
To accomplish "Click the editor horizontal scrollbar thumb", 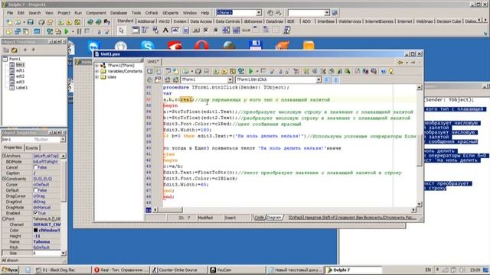I will point(170,210).
